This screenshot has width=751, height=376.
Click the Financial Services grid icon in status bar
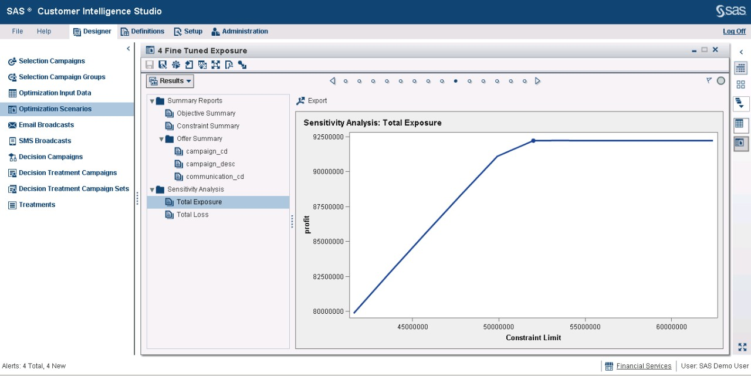(609, 366)
